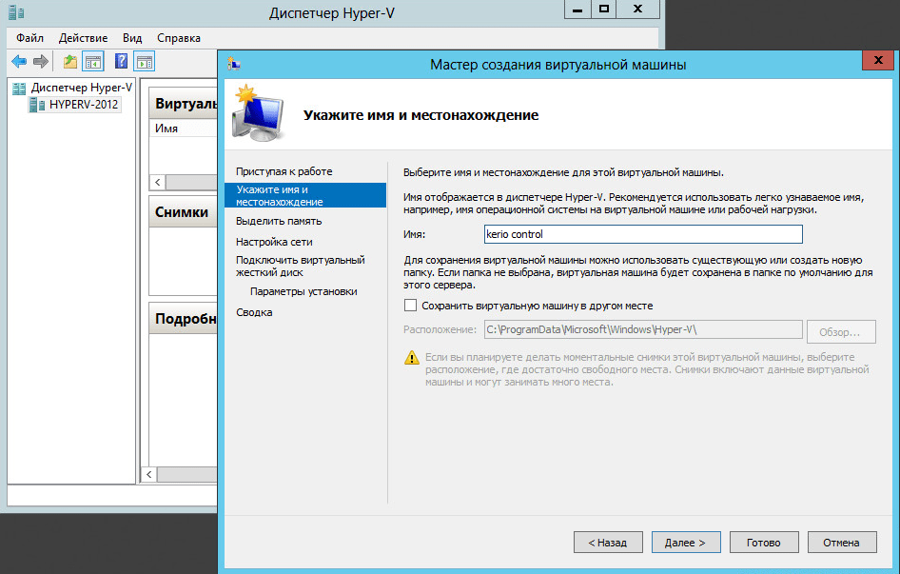Click the Расположение path field
Screen dimensions: 900x574
643,329
